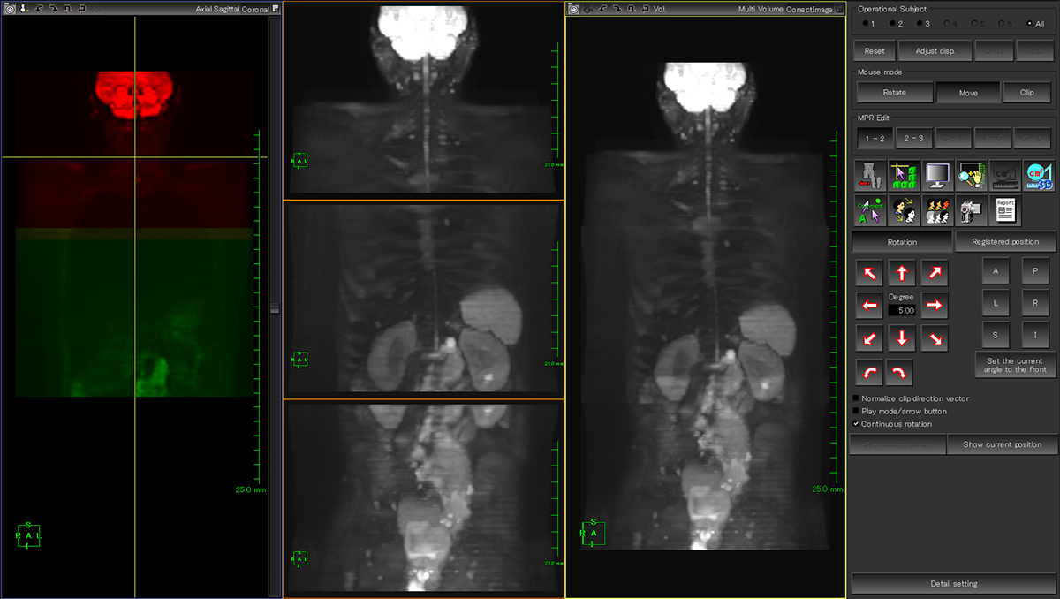Click the multiple patient faces icon
The width and height of the screenshot is (1060, 599).
(x=937, y=209)
